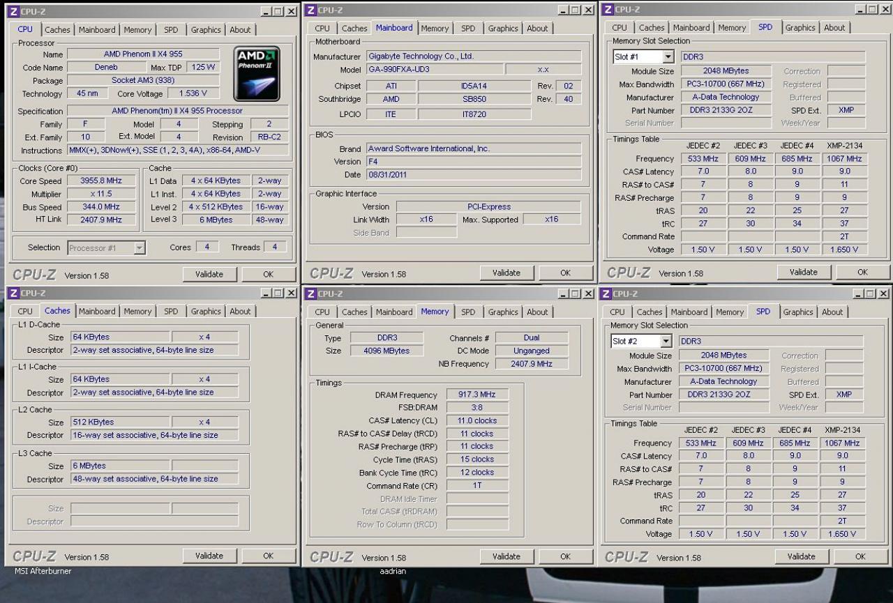Click the title bar icon of the Slot #1 SPD window
This screenshot has width=893, height=603.
(x=608, y=9)
